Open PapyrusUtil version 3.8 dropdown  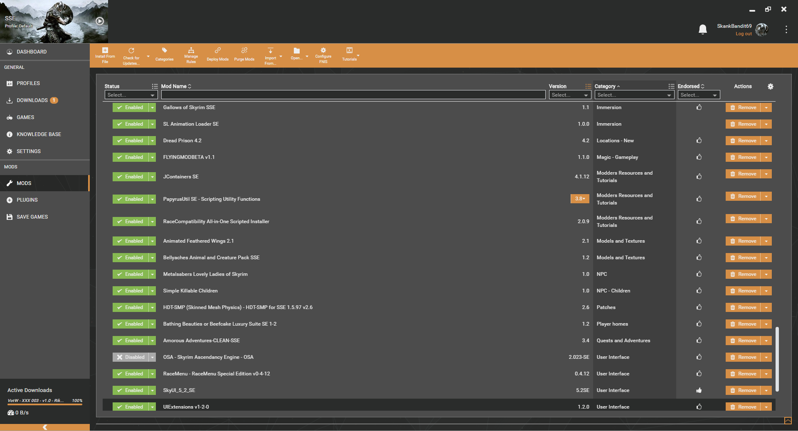[x=580, y=199]
